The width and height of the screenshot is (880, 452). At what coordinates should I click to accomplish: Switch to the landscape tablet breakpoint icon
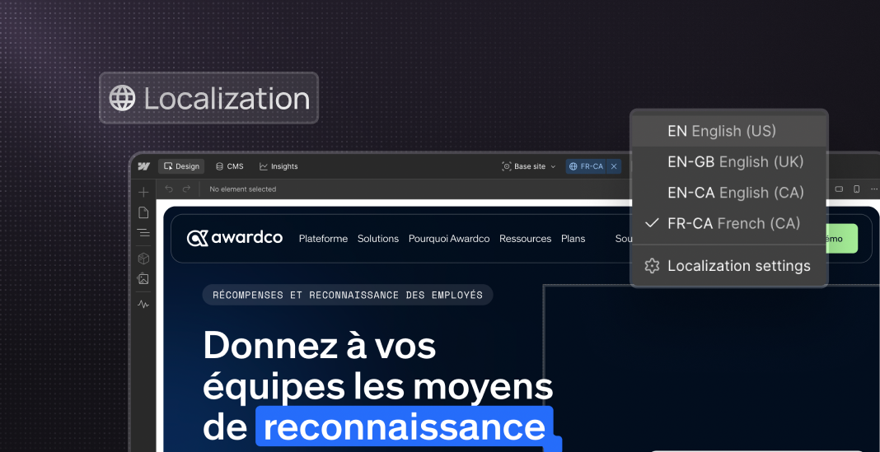pos(839,189)
